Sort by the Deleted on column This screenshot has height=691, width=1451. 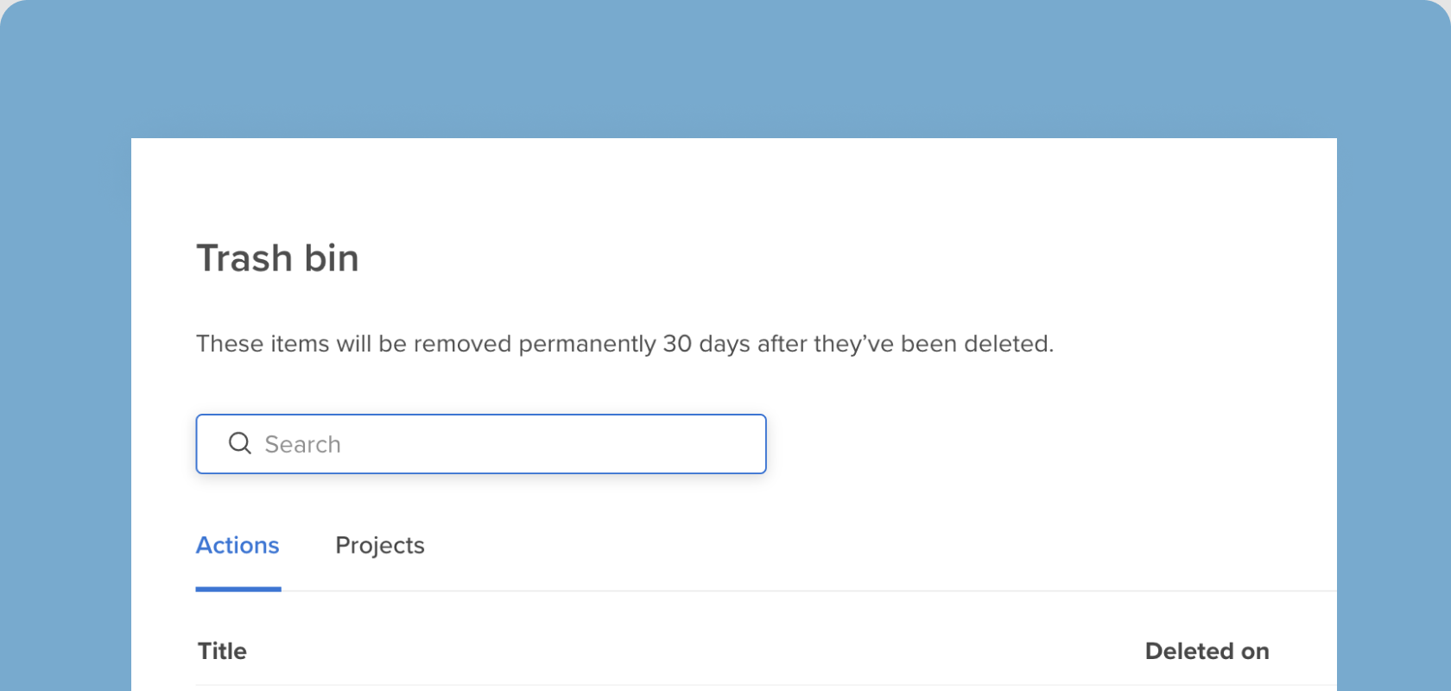(x=1207, y=651)
